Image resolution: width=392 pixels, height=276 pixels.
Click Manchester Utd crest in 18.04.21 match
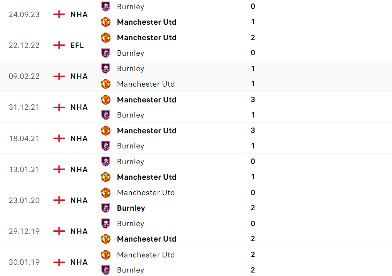click(106, 131)
